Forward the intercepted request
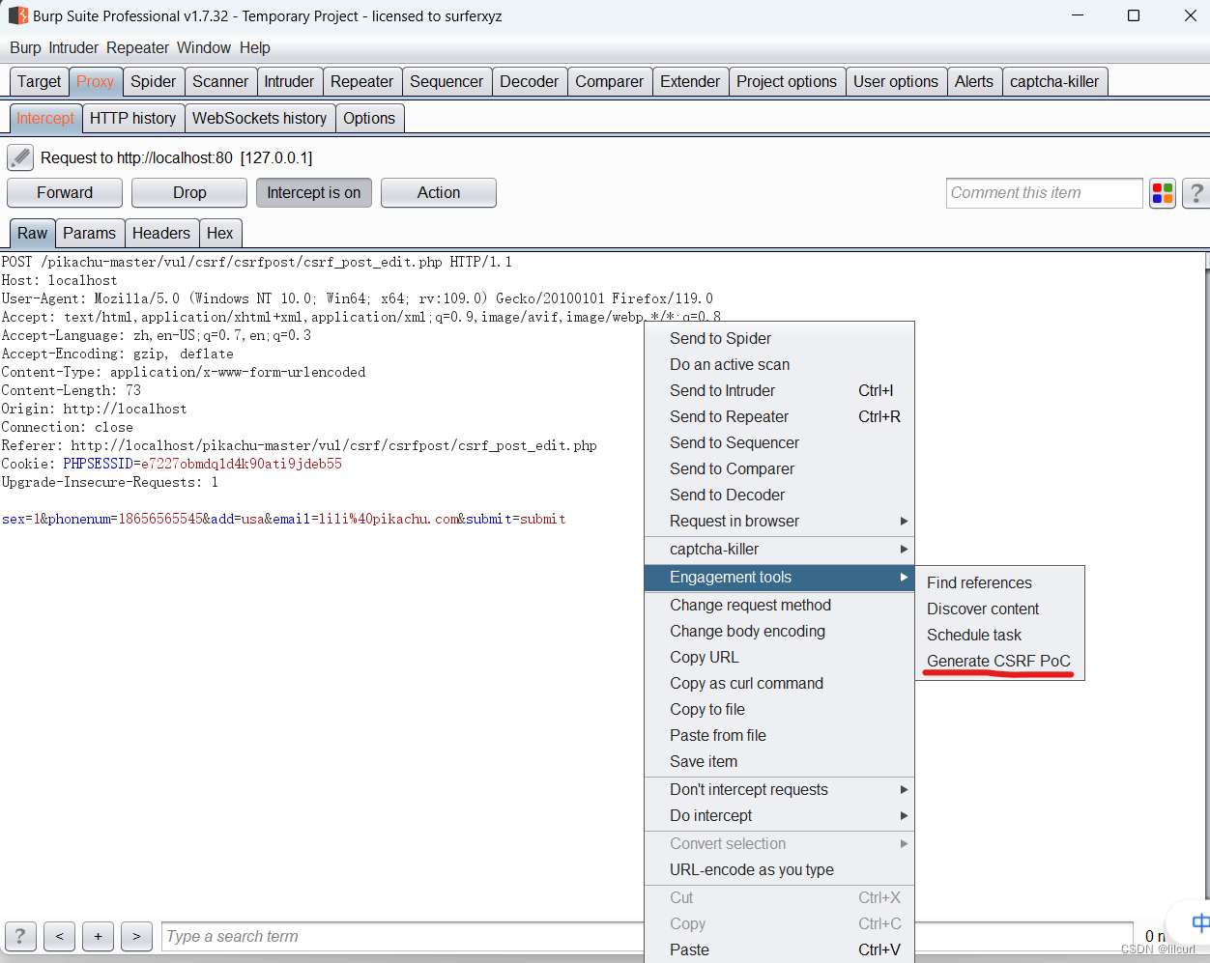This screenshot has width=1210, height=963. [x=65, y=192]
